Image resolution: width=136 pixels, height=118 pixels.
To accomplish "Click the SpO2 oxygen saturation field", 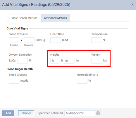I will 23,61.
